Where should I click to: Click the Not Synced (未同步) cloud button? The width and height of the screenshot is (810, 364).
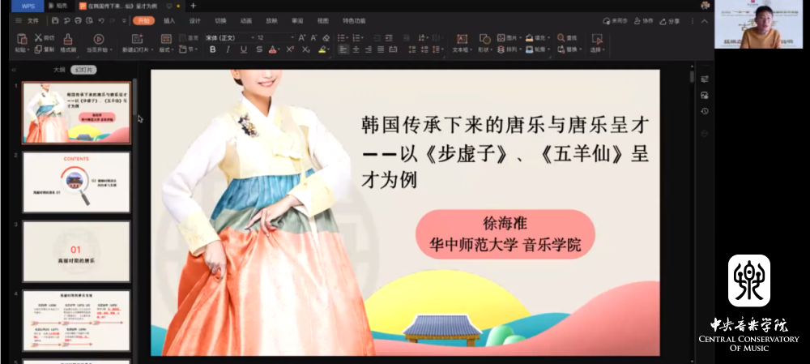(616, 21)
